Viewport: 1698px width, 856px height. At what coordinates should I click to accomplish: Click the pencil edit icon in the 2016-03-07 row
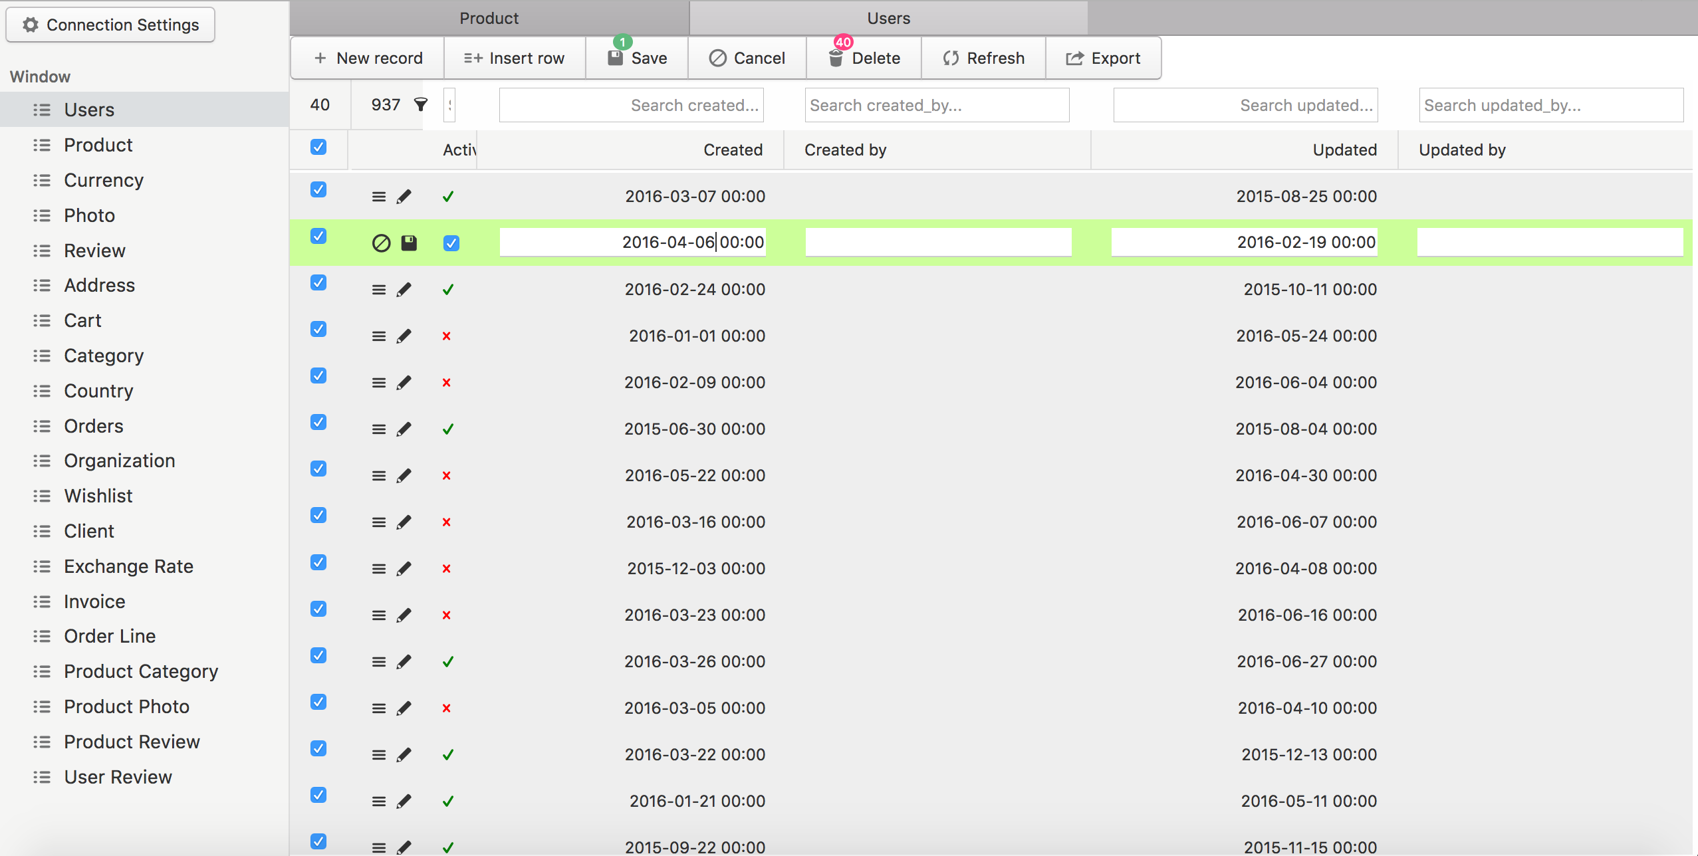[404, 197]
